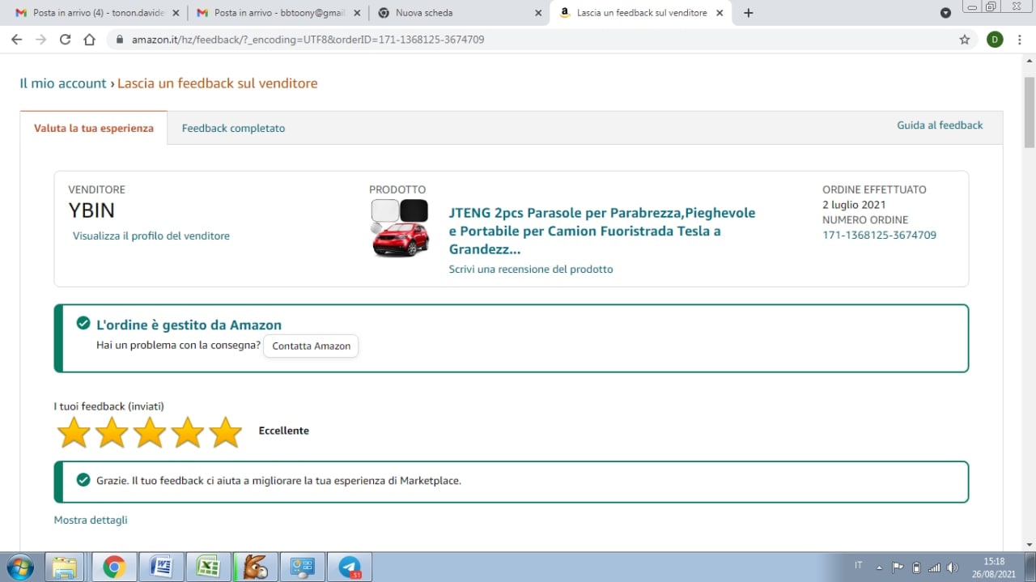Click the order date '2 luglio 2021'
The image size is (1036, 582).
(854, 205)
